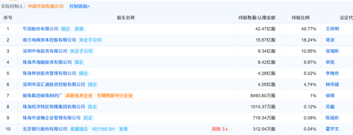The height and width of the screenshot is (135, 353).
Task: Click the 高新技术企业 tag
Action: pyautogui.click(x=79, y=96)
